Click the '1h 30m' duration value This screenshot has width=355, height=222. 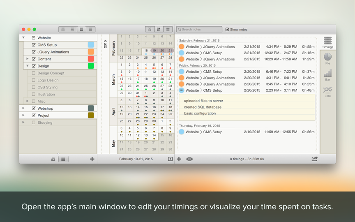pos(308,78)
